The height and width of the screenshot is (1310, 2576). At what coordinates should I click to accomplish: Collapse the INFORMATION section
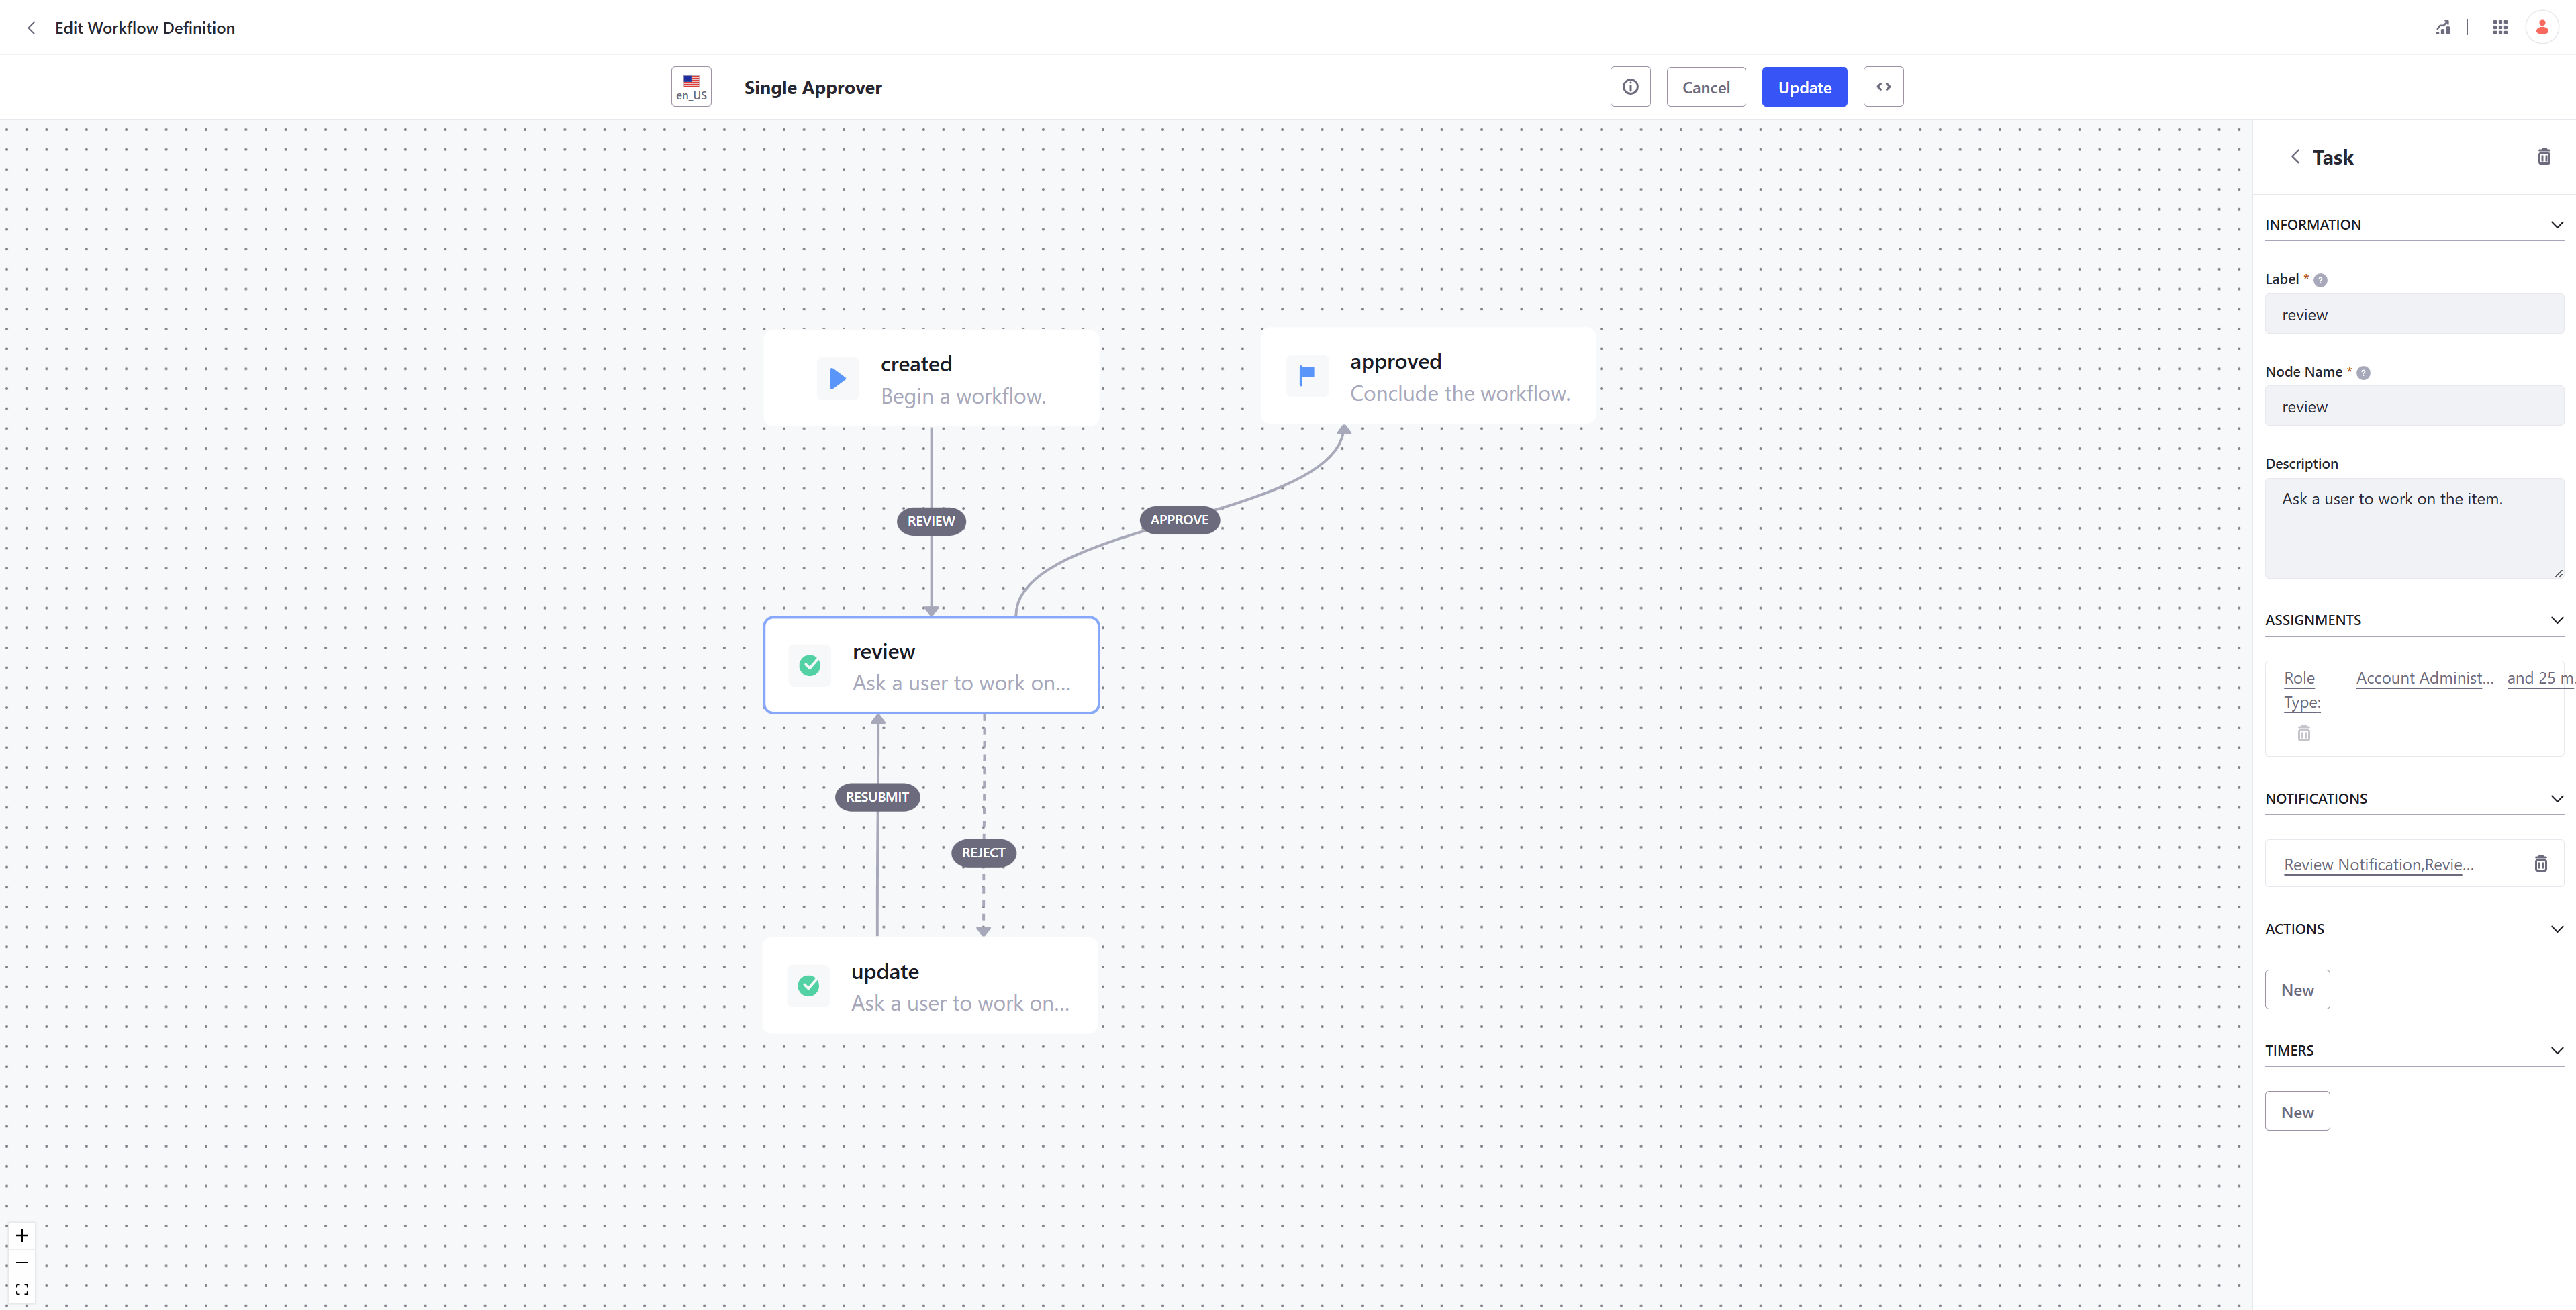[2557, 225]
